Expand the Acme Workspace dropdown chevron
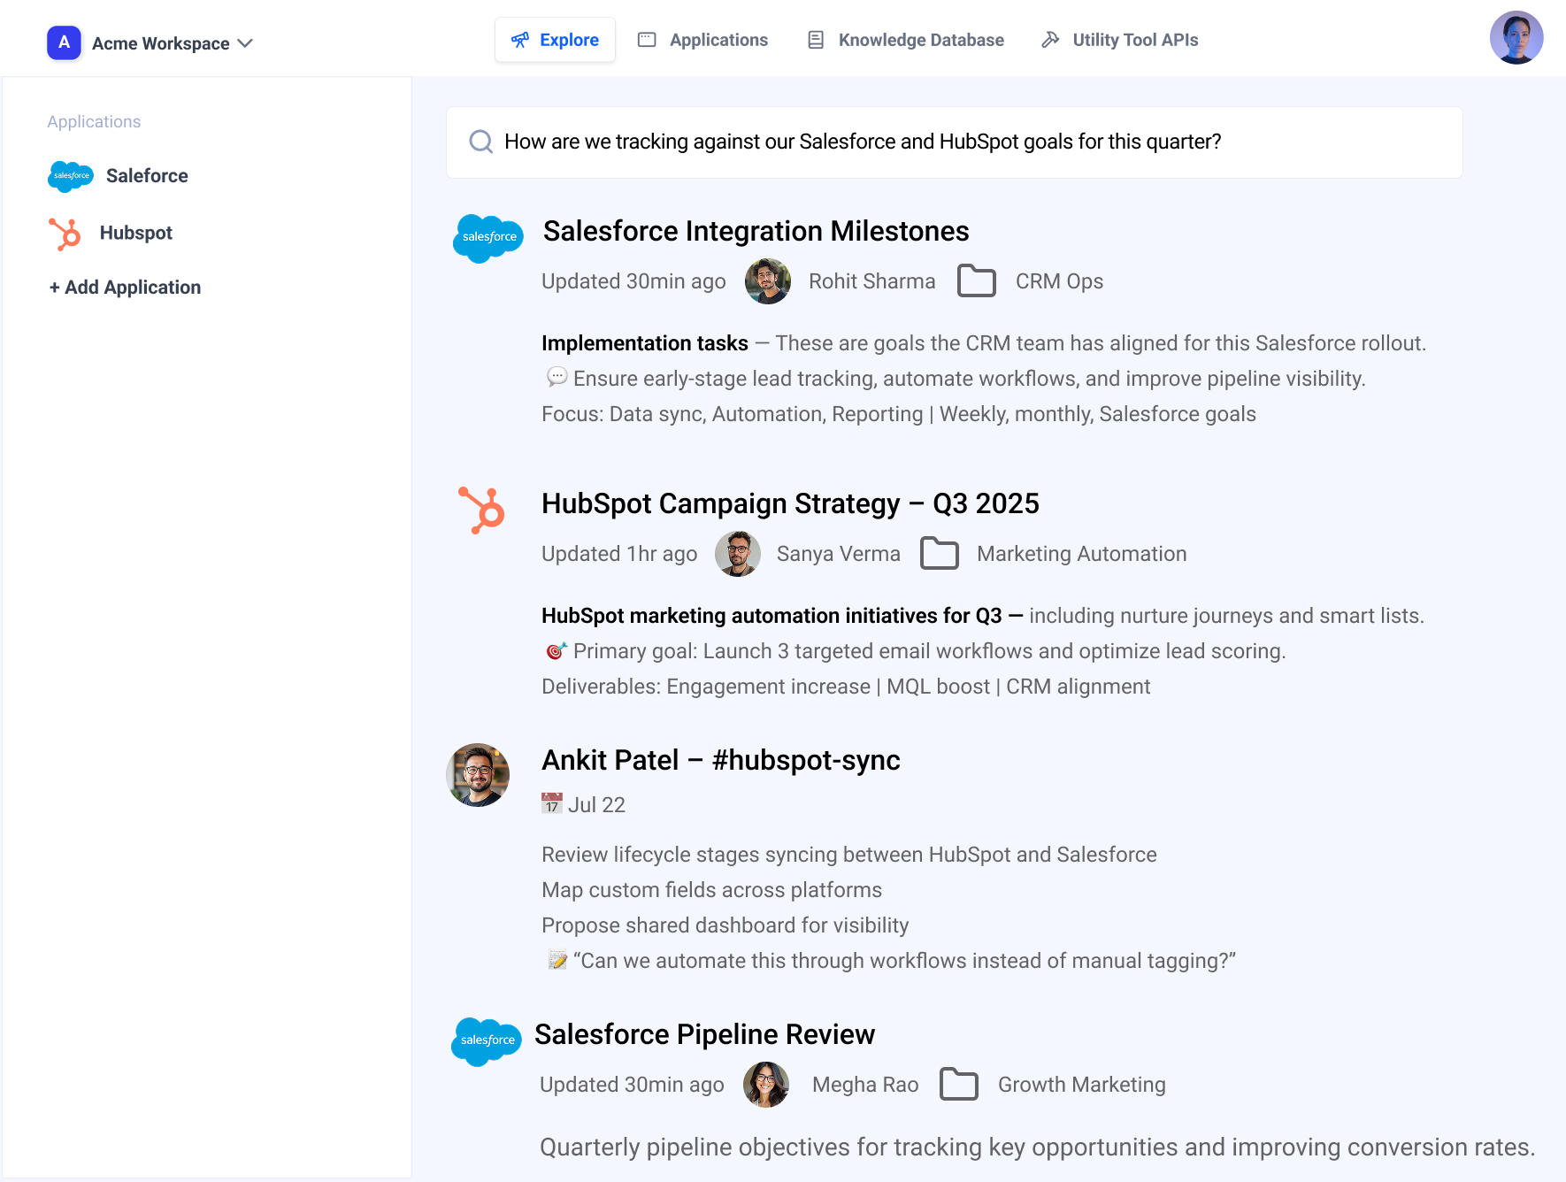 click(245, 43)
